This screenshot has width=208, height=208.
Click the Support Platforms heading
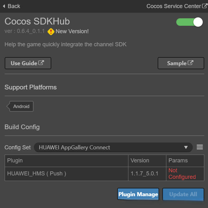pos(30,87)
